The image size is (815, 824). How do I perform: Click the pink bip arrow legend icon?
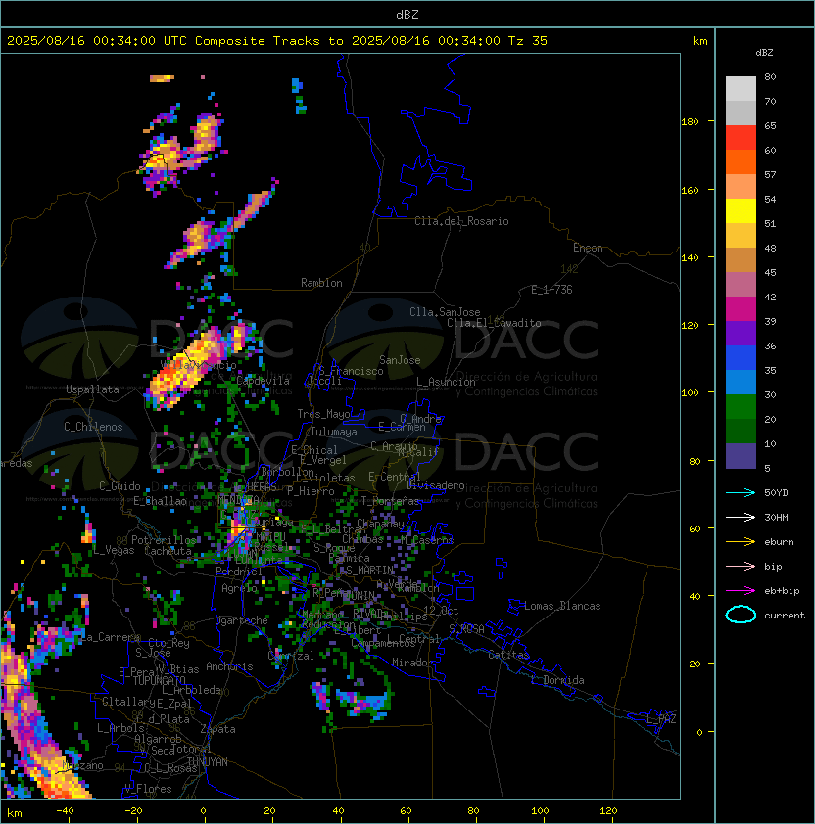(x=741, y=567)
